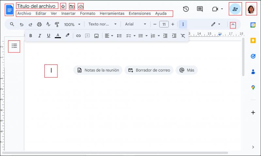Open the zoom 100% dropdown

(72, 24)
